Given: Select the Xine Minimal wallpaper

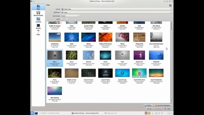Looking at the screenshot, I should [55, 94].
